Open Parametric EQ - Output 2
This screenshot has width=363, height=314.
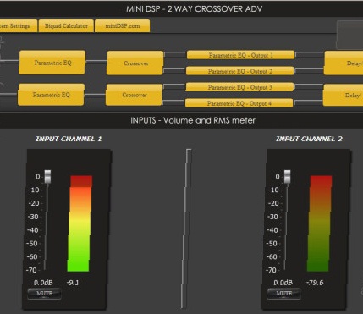point(239,71)
